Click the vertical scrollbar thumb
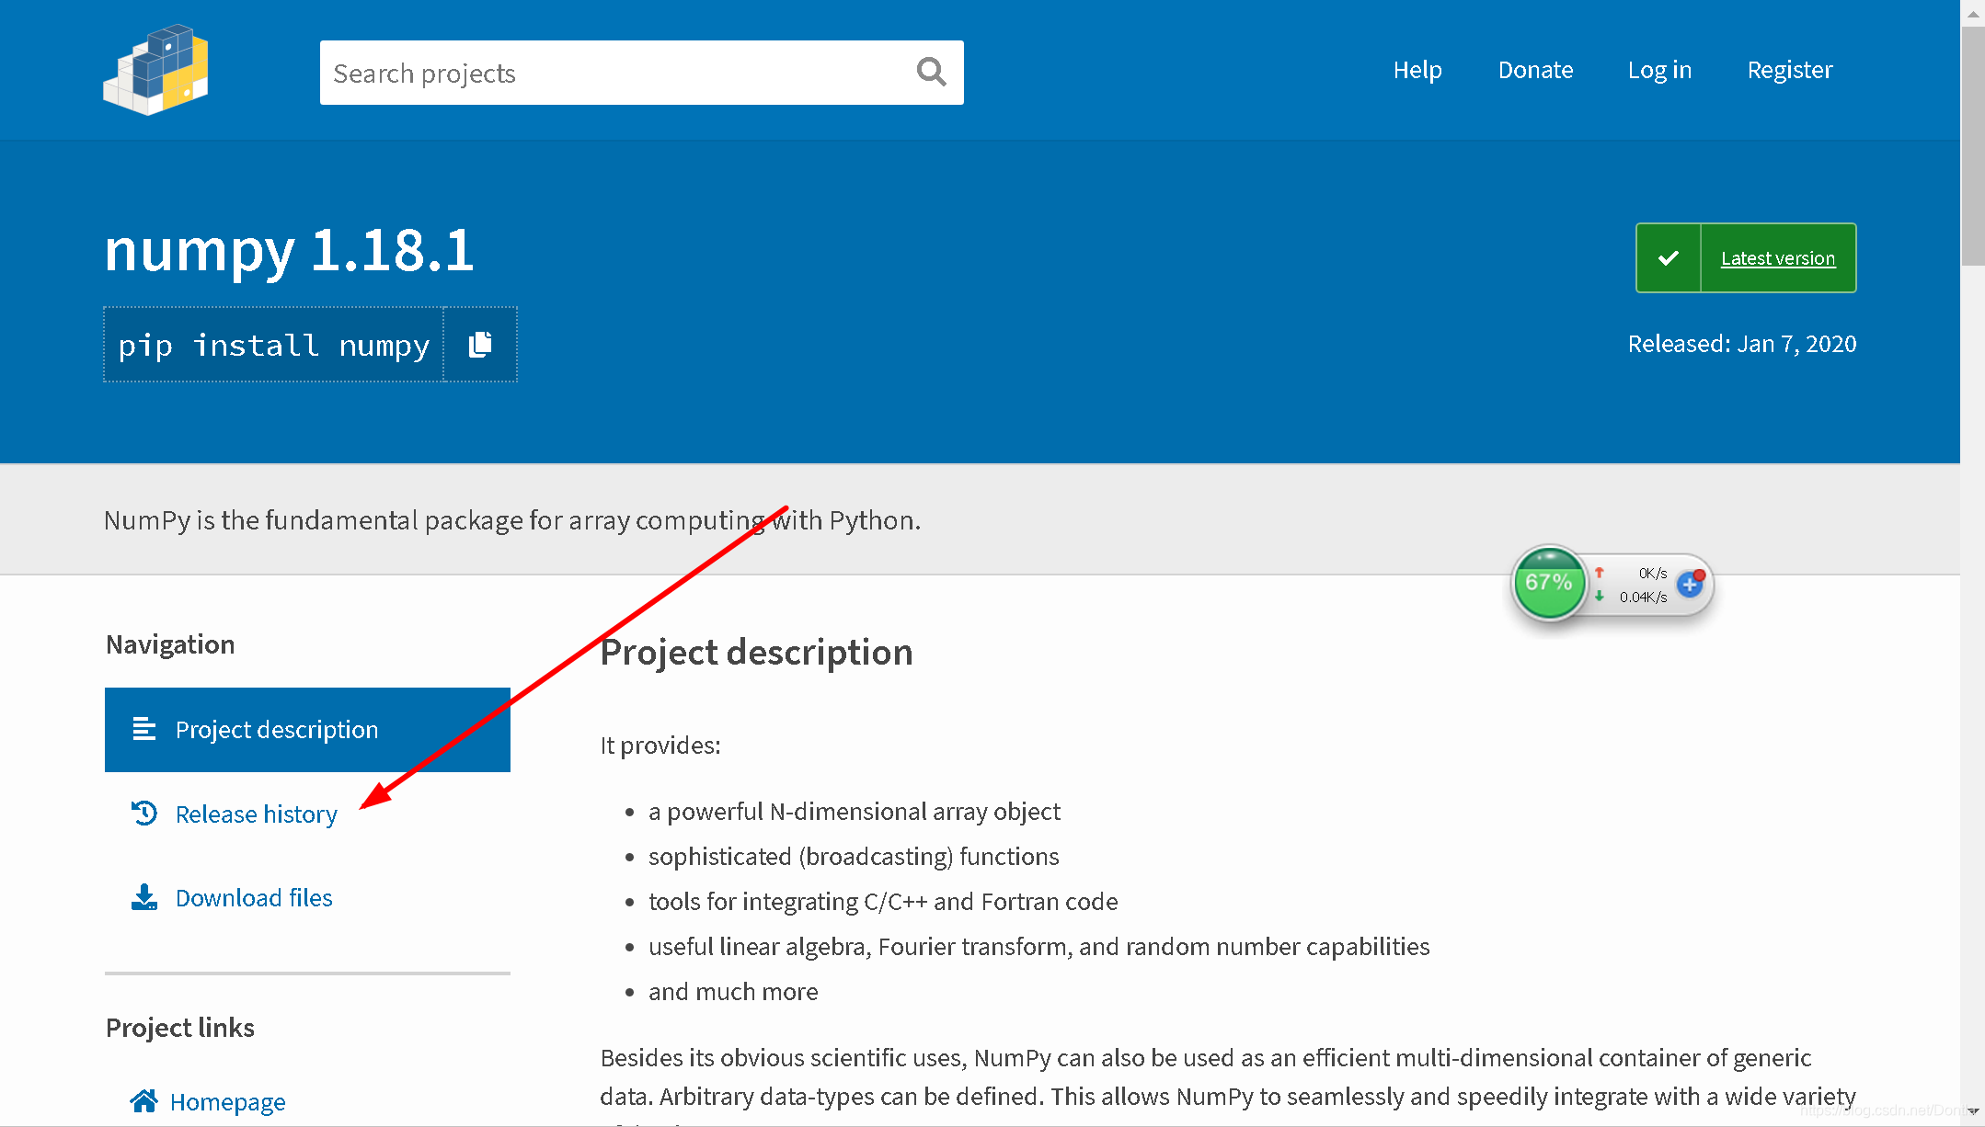This screenshot has height=1127, width=1985. [x=1972, y=147]
